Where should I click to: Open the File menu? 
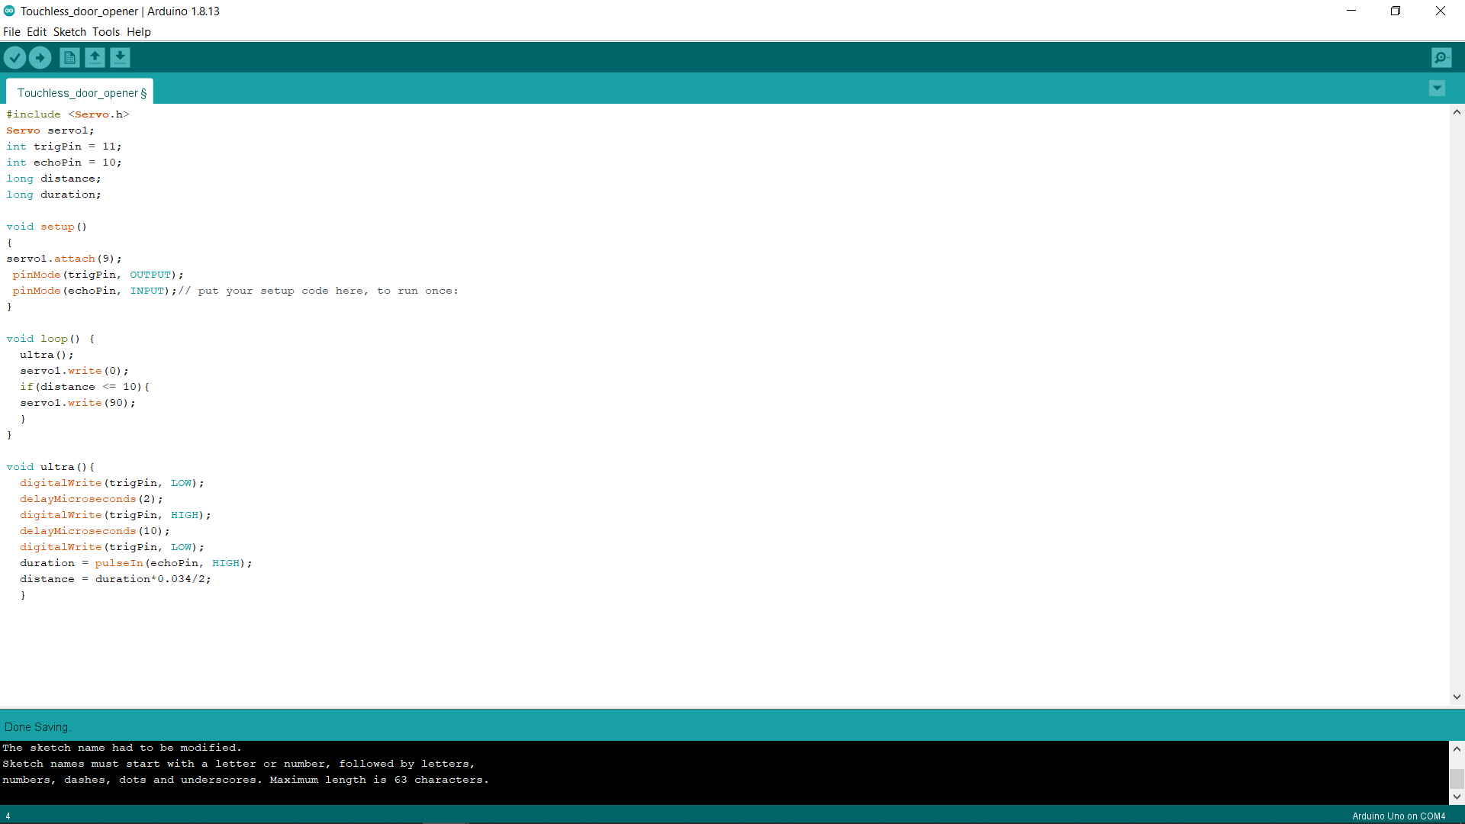click(x=11, y=32)
